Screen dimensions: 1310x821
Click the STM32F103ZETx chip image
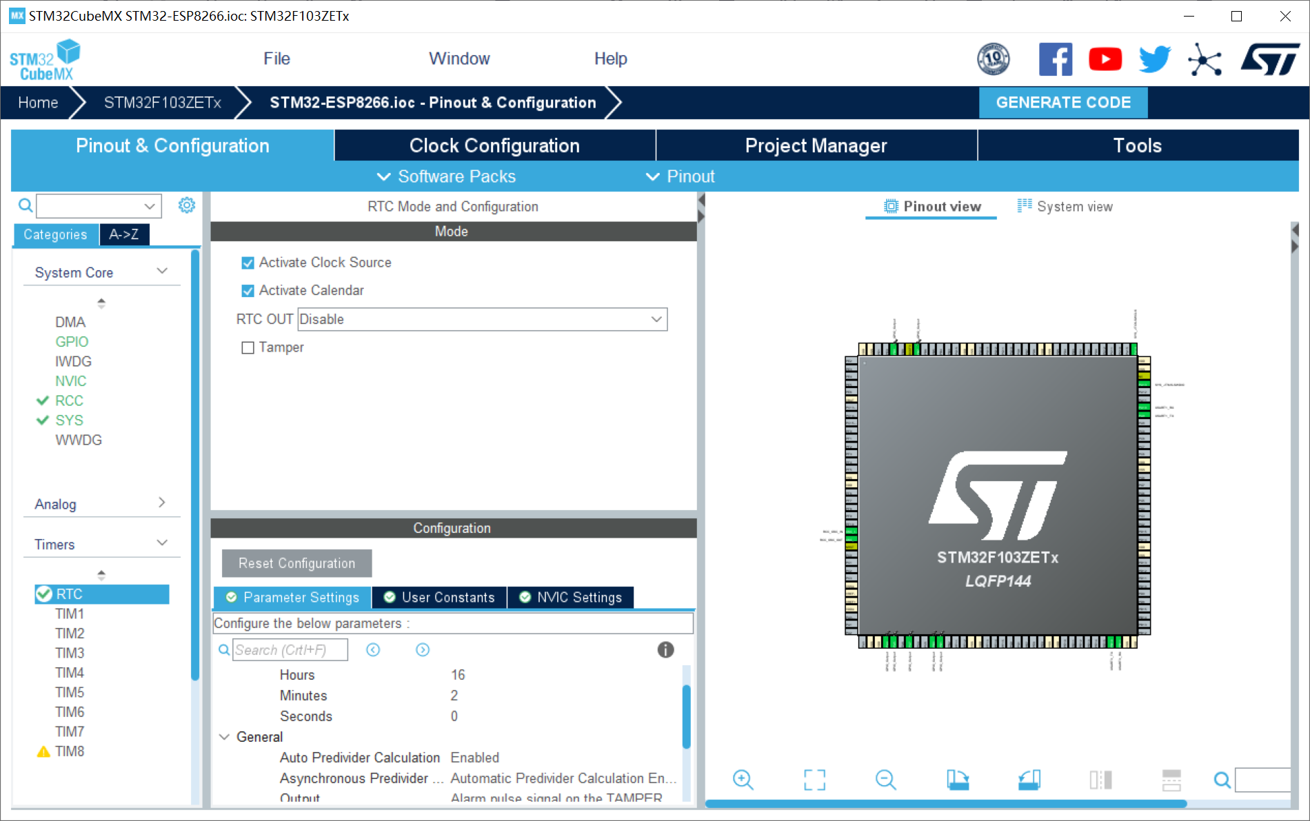998,496
